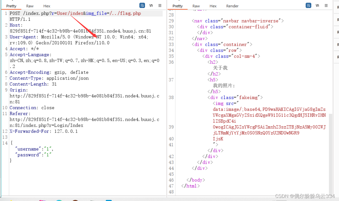The width and height of the screenshot is (339, 201).
Task: Click the Host header line
Action: pyautogui.click(x=80, y=28)
